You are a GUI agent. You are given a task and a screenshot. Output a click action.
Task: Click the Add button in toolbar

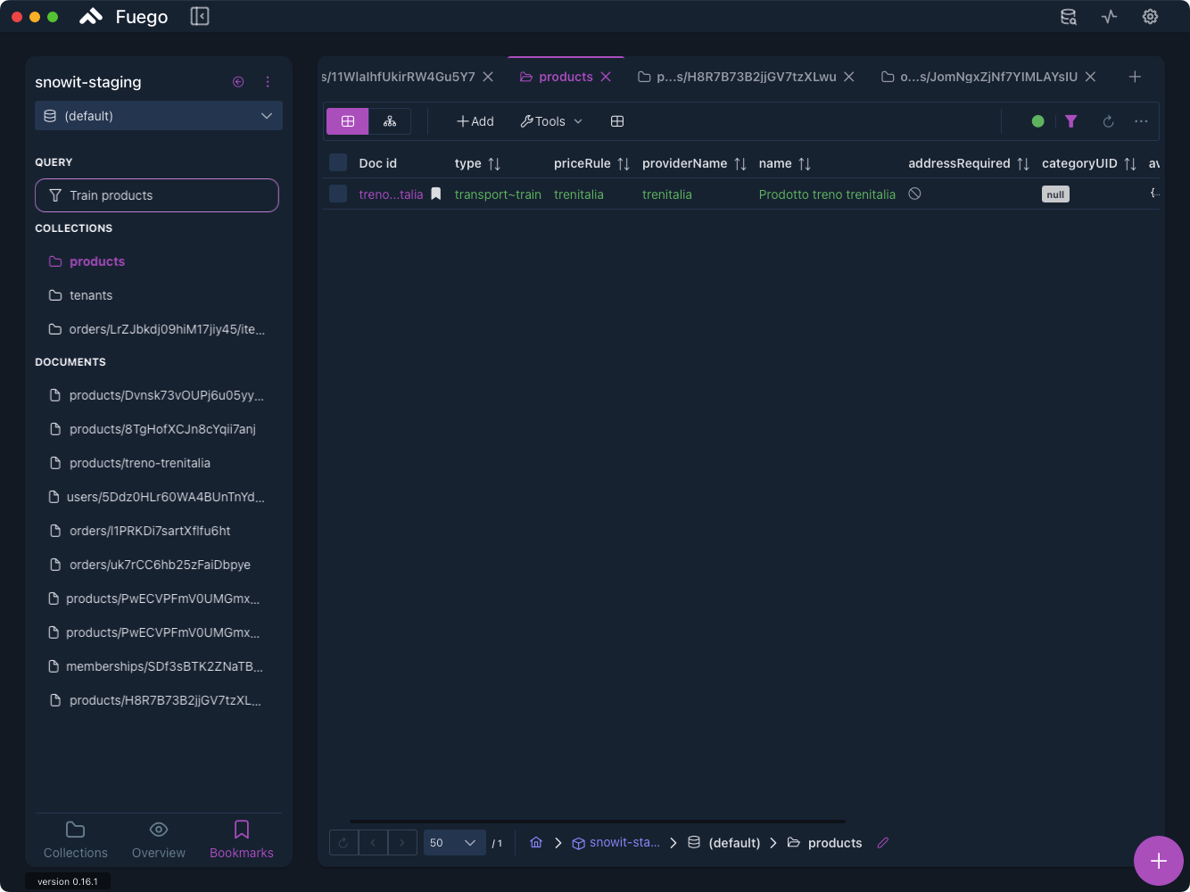(x=475, y=121)
